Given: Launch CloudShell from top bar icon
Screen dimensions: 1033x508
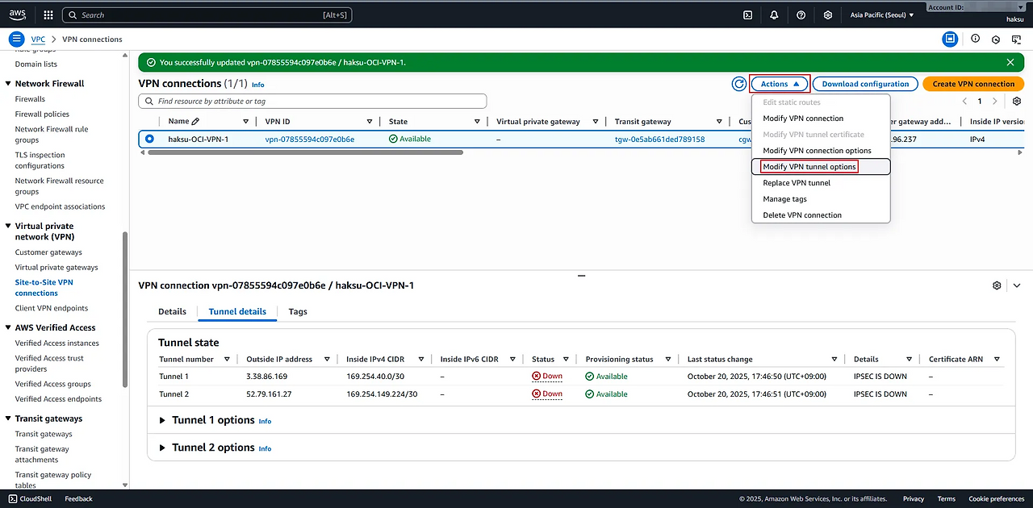Looking at the screenshot, I should [748, 15].
